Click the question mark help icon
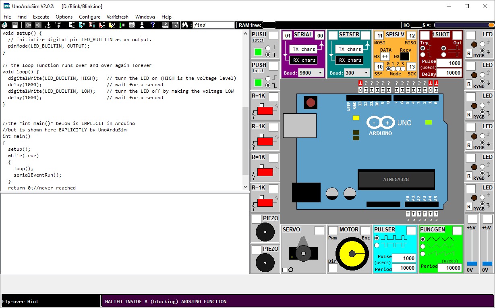 [153, 25]
